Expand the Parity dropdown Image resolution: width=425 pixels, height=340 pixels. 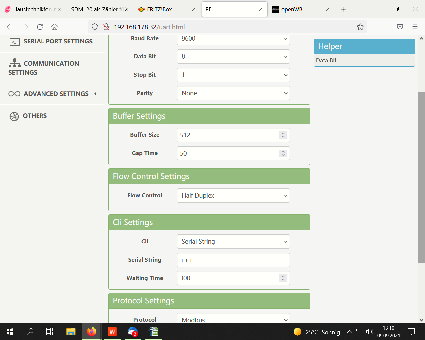click(233, 93)
